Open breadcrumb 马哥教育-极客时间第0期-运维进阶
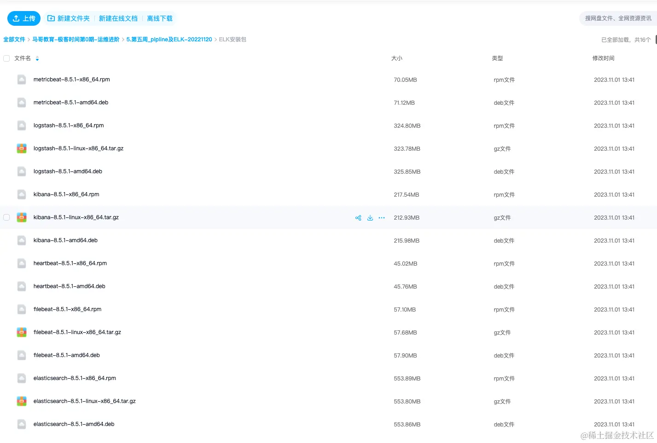 [76, 40]
